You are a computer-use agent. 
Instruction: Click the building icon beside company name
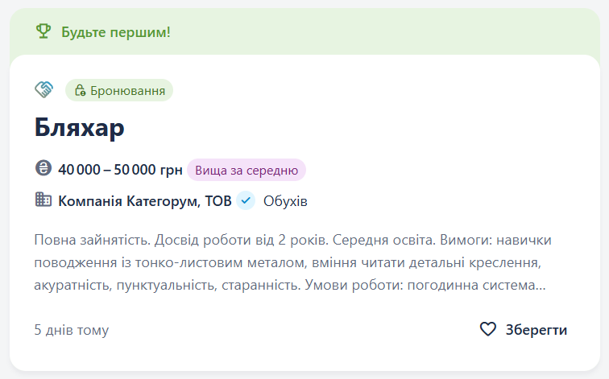coord(43,200)
